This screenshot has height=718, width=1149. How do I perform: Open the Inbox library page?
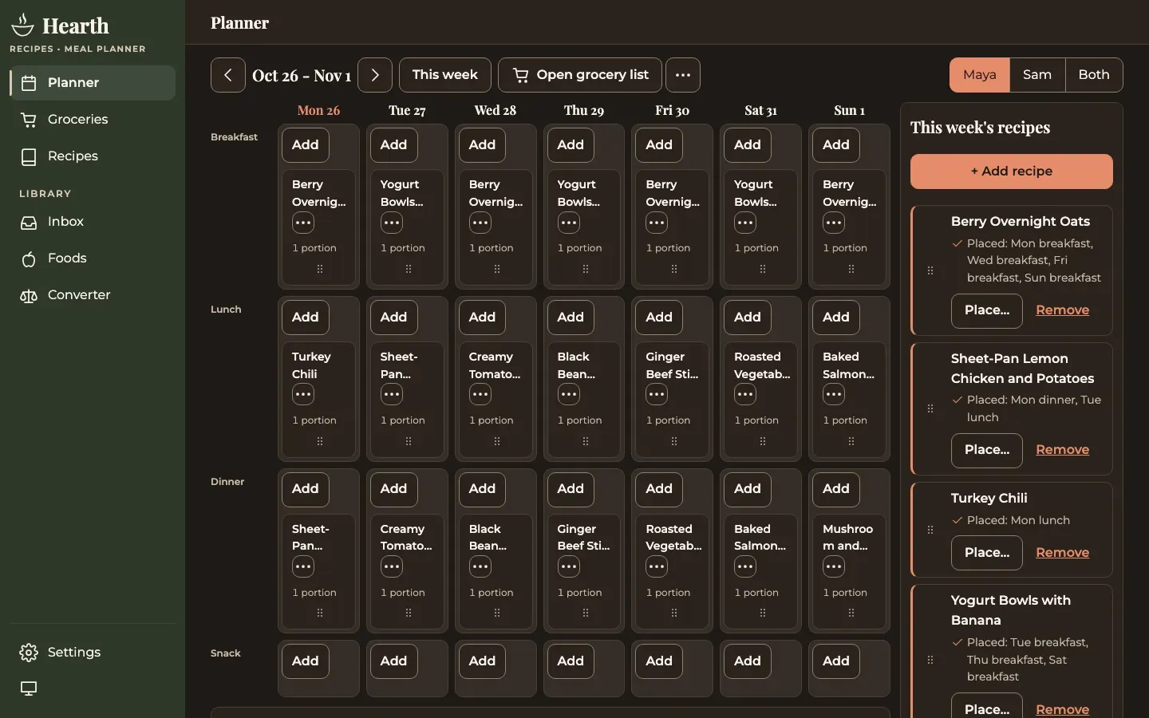point(93,222)
